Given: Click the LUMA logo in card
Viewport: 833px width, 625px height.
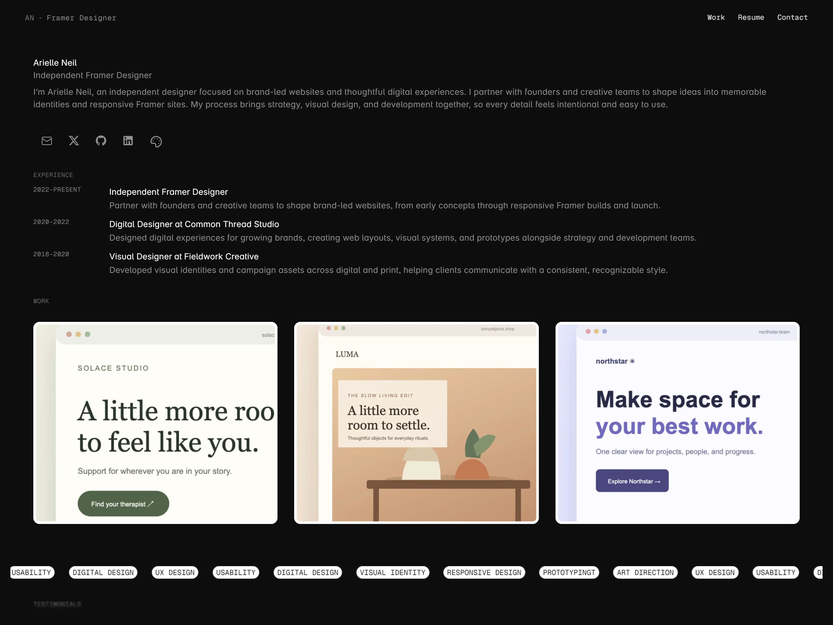Looking at the screenshot, I should point(347,354).
